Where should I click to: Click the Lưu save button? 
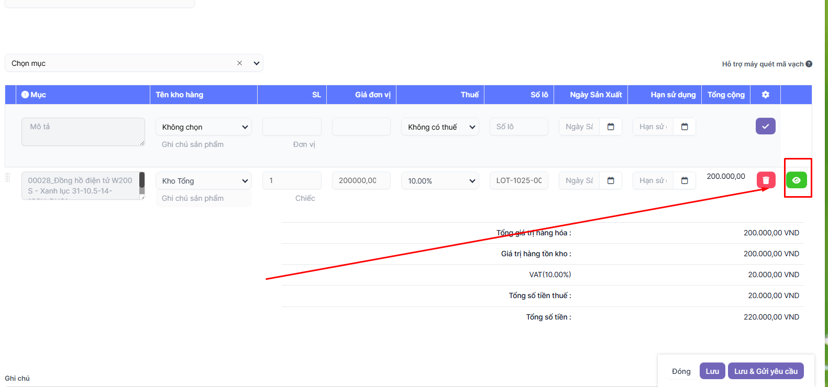[712, 371]
